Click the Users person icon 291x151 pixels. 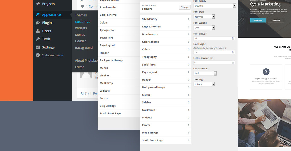tap(38, 31)
